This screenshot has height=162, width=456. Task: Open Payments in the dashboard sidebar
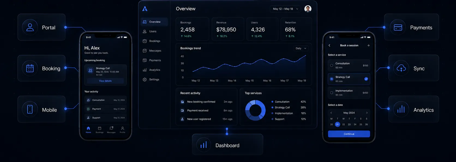[x=154, y=60]
